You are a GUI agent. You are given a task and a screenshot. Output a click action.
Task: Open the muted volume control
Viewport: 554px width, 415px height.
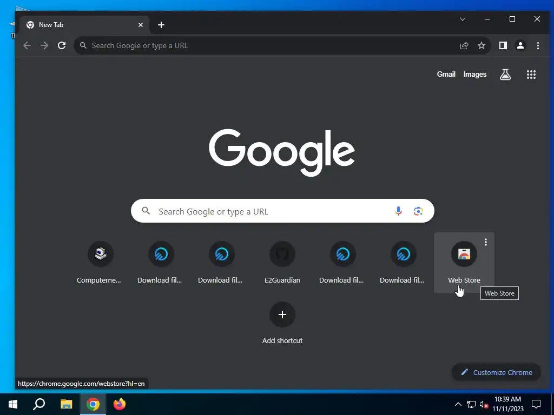(x=484, y=404)
